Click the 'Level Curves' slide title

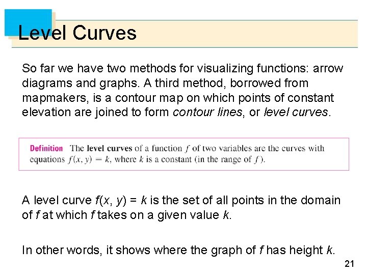[77, 33]
